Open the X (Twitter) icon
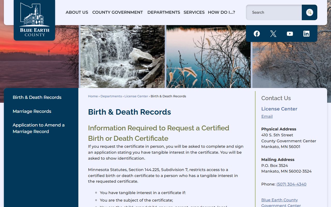 [x=273, y=34]
